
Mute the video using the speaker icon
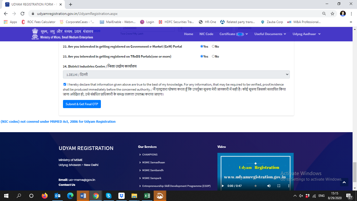(x=269, y=186)
